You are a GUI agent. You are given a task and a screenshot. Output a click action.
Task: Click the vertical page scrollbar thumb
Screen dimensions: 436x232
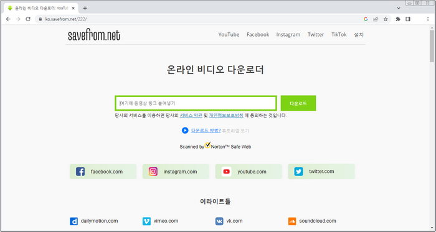tap(432, 46)
